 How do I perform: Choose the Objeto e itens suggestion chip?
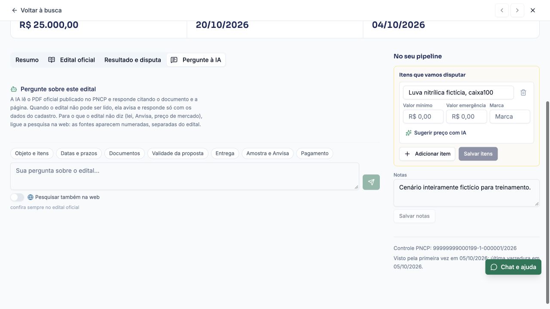(x=32, y=153)
